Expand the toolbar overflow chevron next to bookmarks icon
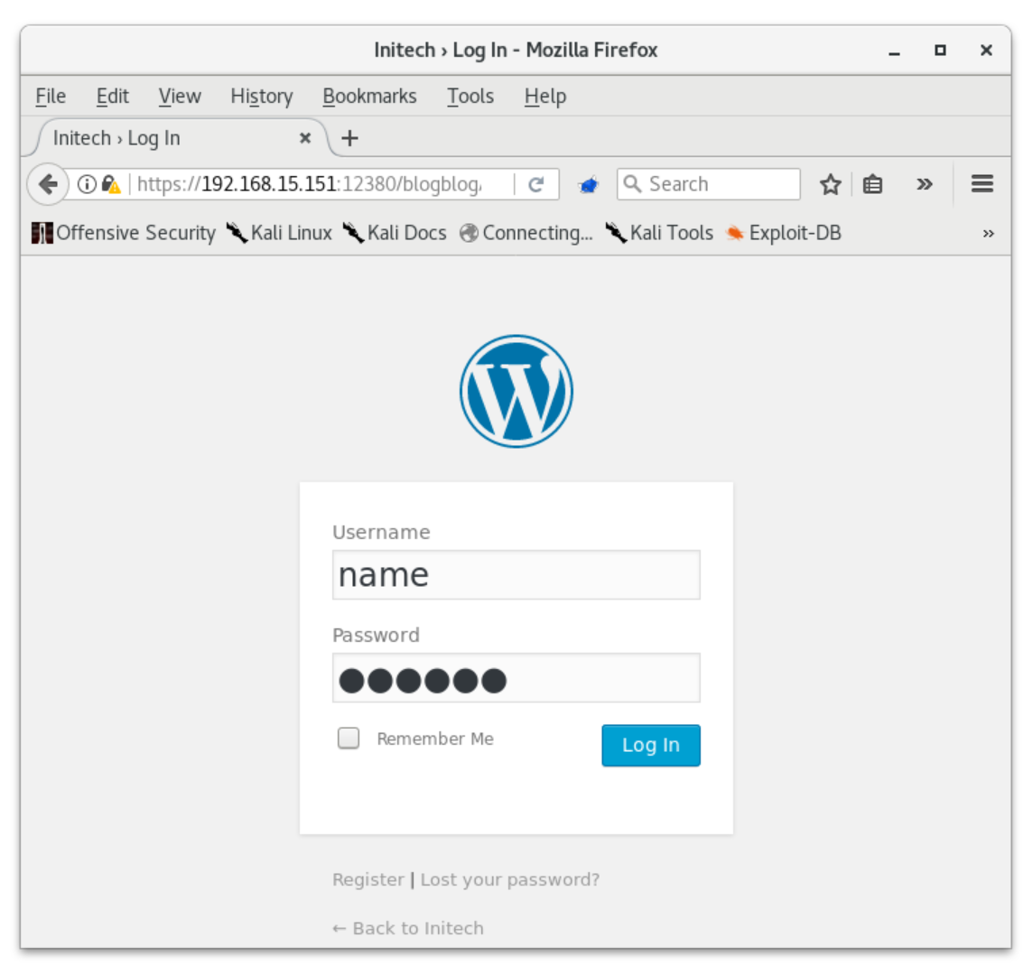This screenshot has width=1033, height=975. point(925,184)
